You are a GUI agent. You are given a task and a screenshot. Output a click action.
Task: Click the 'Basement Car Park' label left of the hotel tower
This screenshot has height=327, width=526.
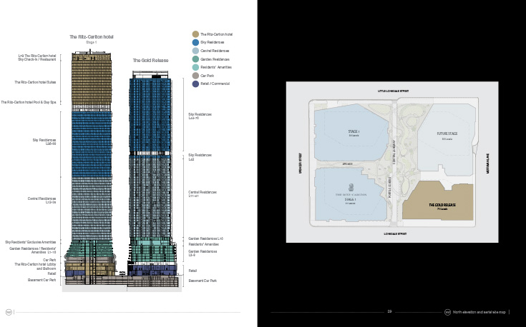click(x=42, y=280)
